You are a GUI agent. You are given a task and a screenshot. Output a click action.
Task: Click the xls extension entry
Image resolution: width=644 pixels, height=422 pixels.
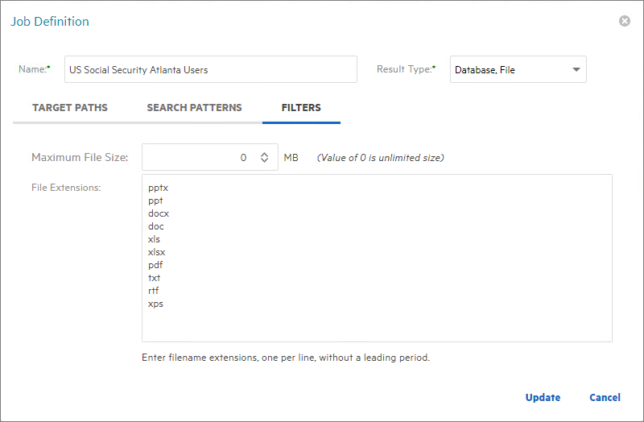155,239
